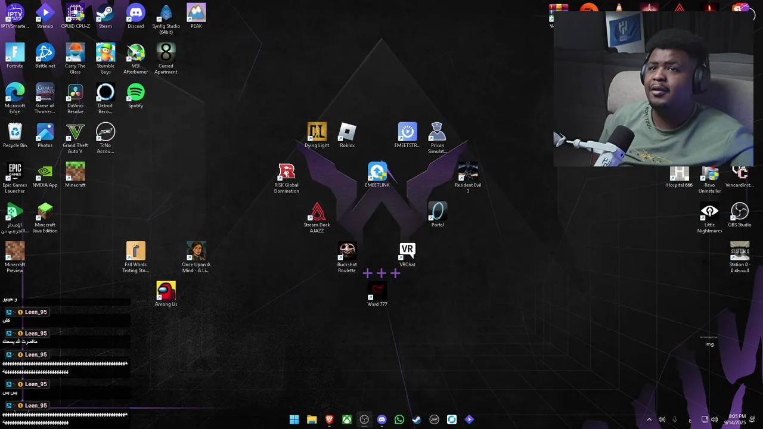Open the Recycle Bin
The width and height of the screenshot is (763, 429).
15,135
